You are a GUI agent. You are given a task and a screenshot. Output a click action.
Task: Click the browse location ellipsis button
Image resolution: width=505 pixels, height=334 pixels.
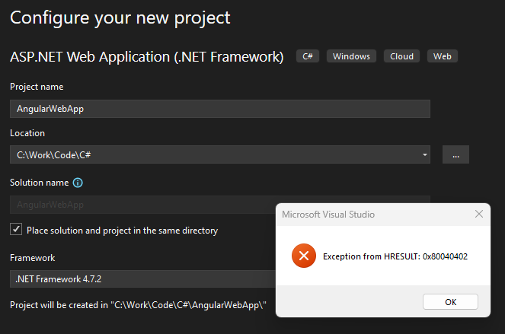click(x=455, y=154)
